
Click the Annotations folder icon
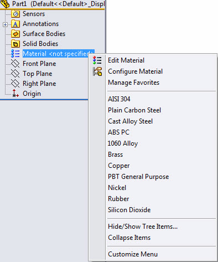tap(15, 24)
